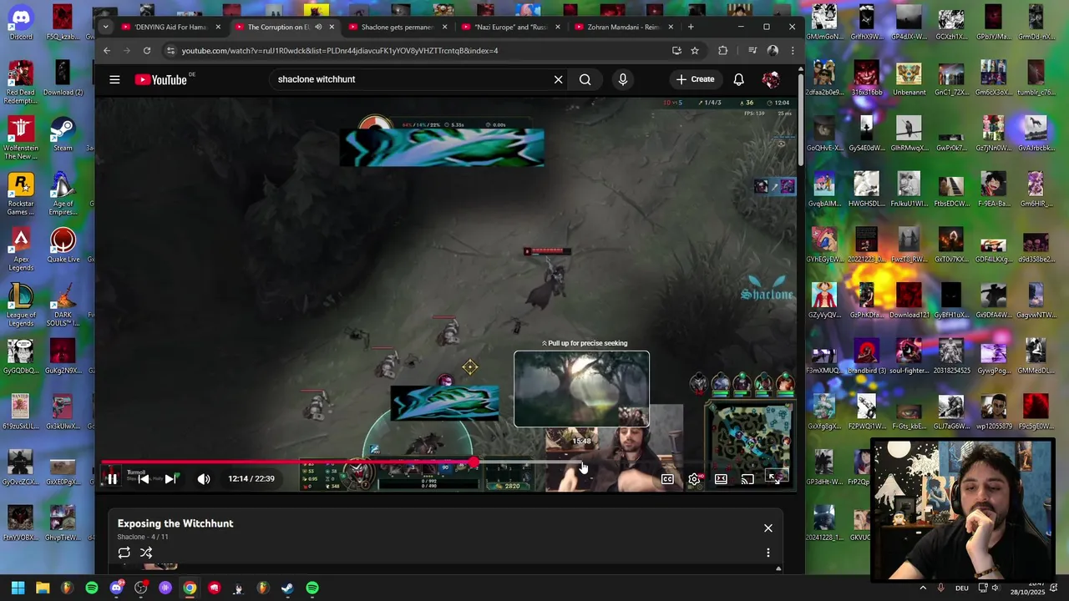Open the Windows Start menu
Image resolution: width=1069 pixels, height=601 pixels.
(18, 588)
